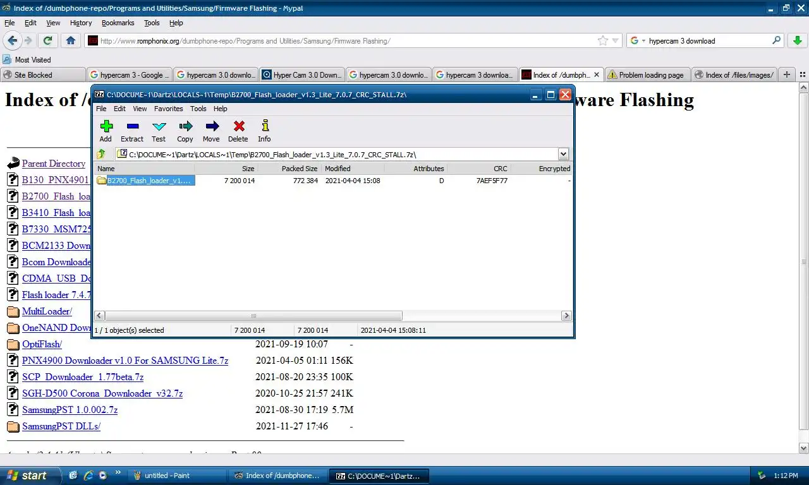This screenshot has width=809, height=485.
Task: Click the Show Desktop Quick Launch icon
Action: pyautogui.click(x=73, y=476)
